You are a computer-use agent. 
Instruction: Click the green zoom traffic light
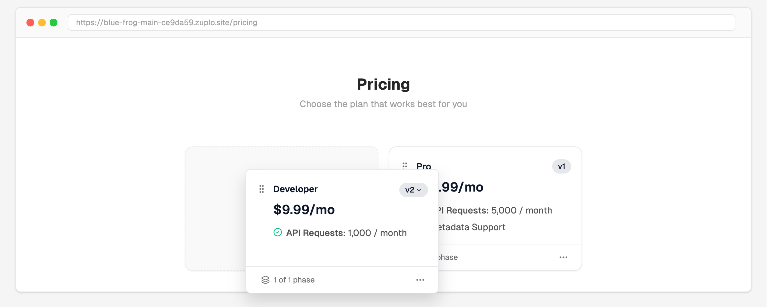pos(54,23)
